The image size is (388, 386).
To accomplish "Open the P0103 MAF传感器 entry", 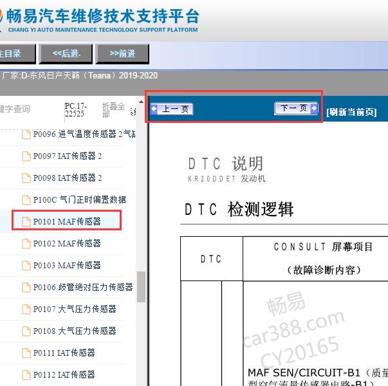I will (x=67, y=265).
